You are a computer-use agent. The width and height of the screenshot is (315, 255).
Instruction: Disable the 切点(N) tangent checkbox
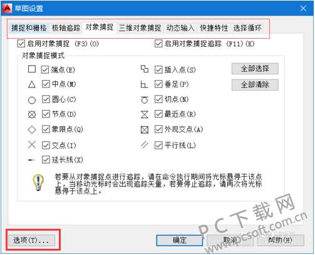pos(158,99)
